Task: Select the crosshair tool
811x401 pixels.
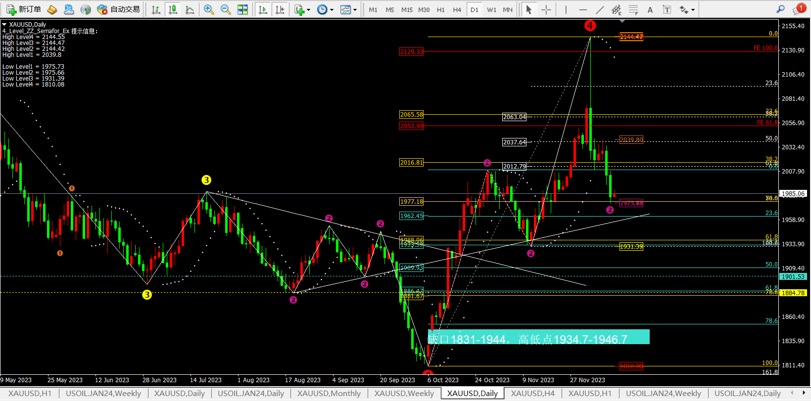Action: tap(546, 9)
